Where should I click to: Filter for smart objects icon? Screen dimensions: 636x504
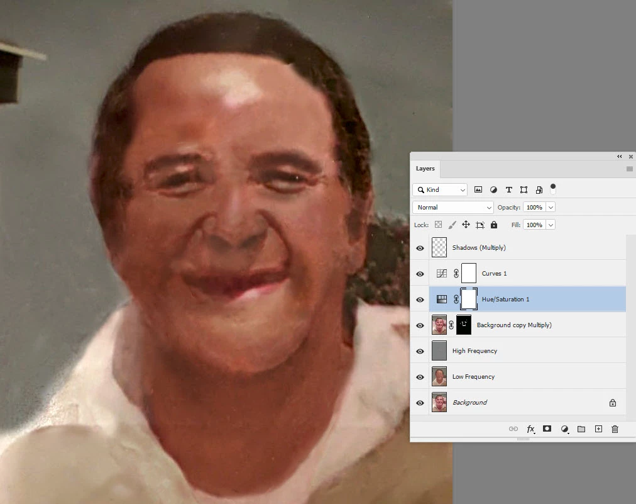point(539,189)
